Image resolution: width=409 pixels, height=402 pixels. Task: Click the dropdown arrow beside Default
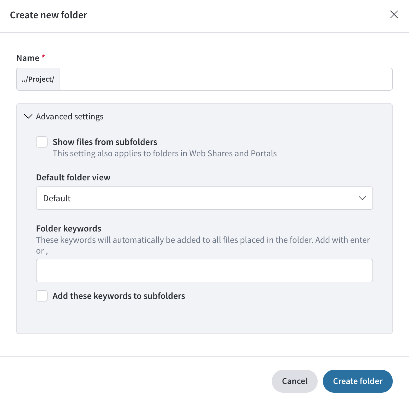pyautogui.click(x=362, y=198)
